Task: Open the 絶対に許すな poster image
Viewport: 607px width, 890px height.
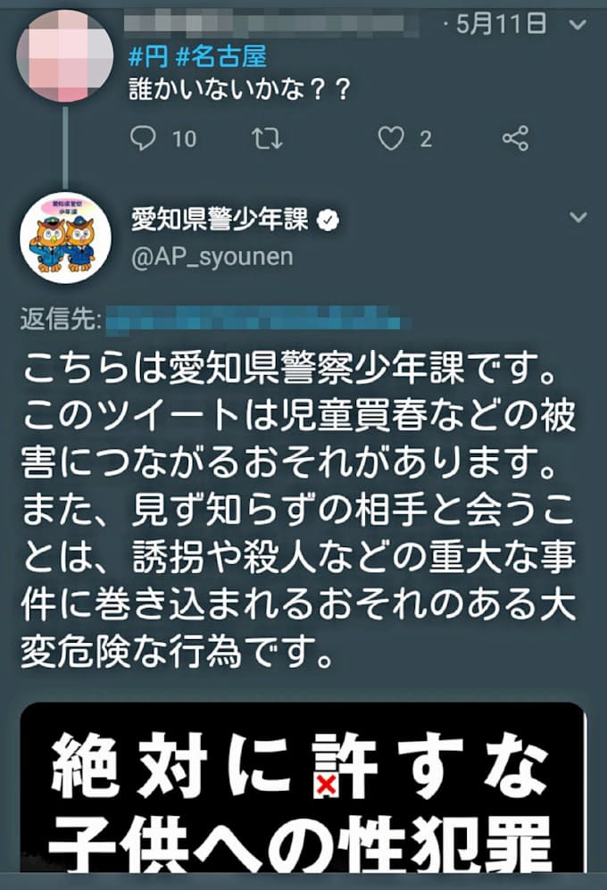Action: click(302, 787)
